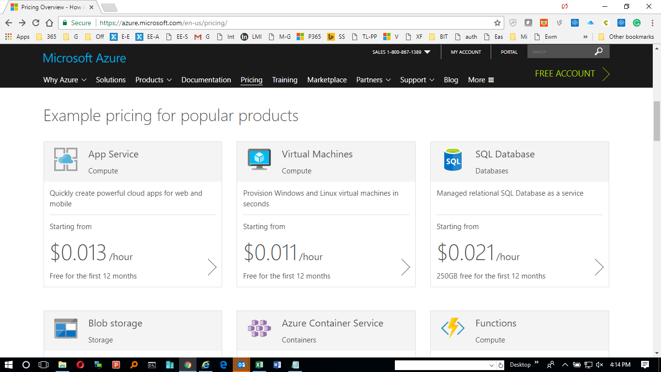Show hidden system tray icons
Viewport: 661px width, 372px height.
(565, 365)
